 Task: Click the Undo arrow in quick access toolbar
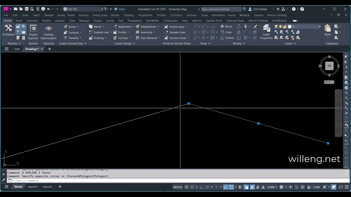coord(49,9)
